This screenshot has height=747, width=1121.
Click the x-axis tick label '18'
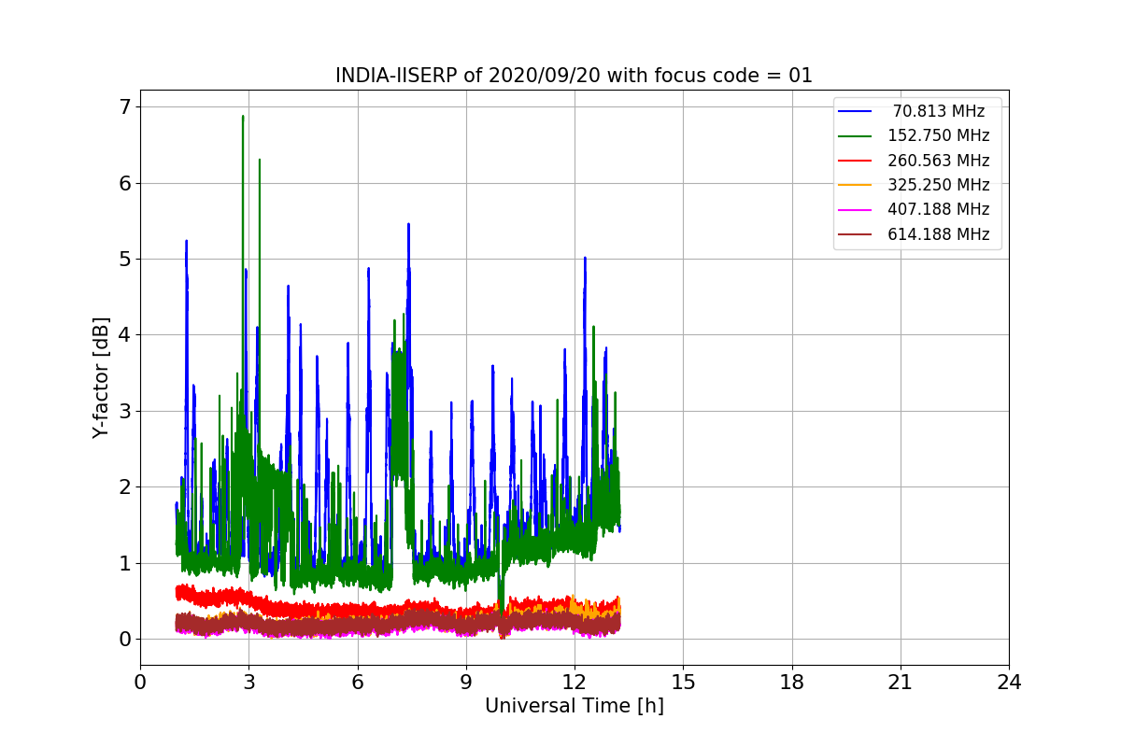pos(791,683)
